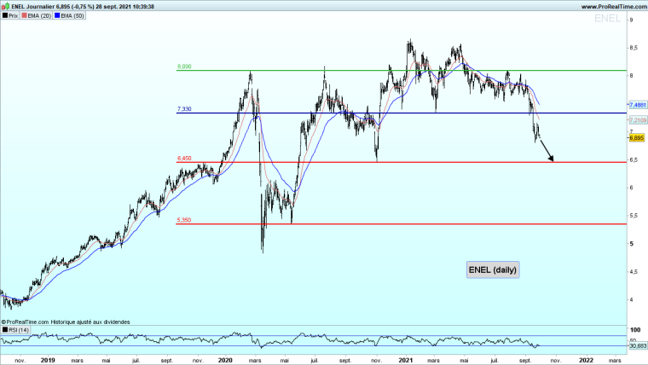Screen dimensions: 648x365
Task: Click the black RSI color swatch
Action: pyautogui.click(x=5, y=330)
